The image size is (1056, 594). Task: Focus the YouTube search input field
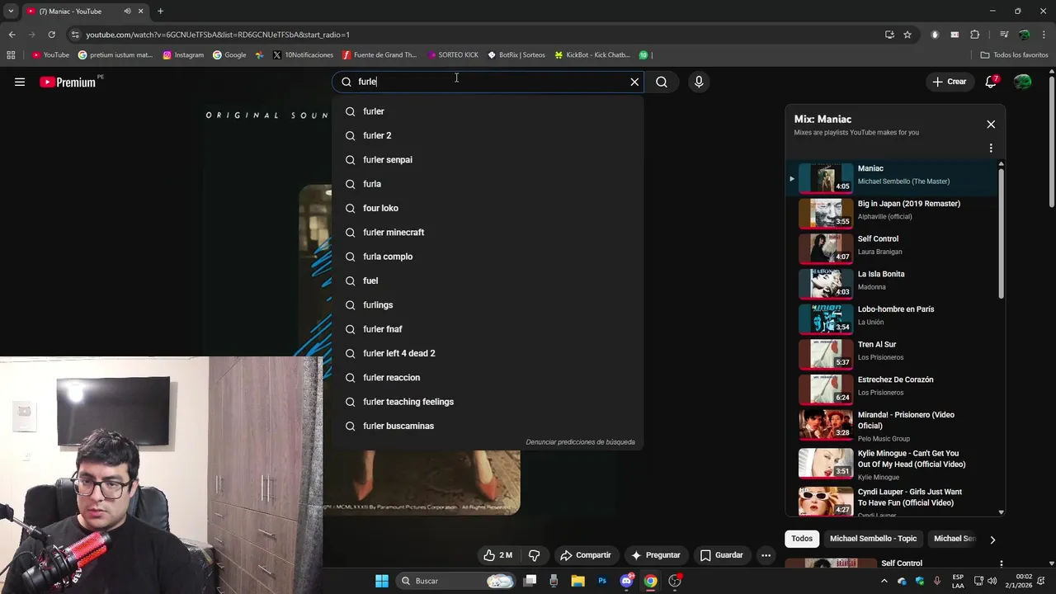click(x=487, y=82)
